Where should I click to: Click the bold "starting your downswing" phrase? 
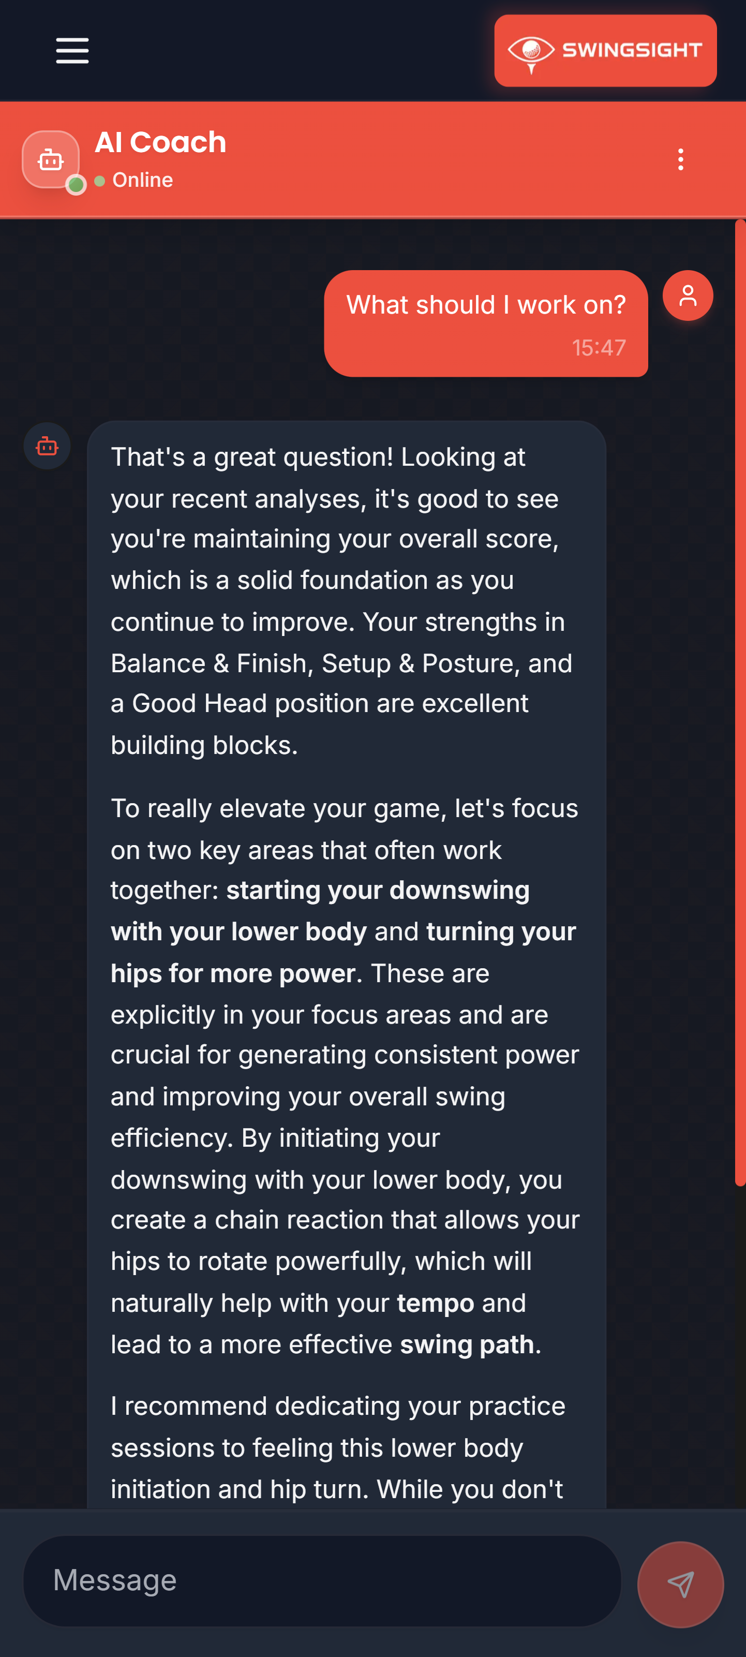(x=378, y=890)
